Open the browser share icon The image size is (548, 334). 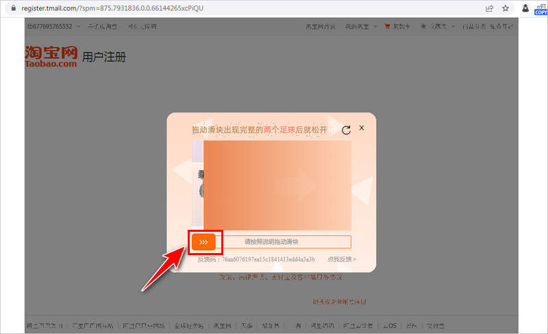click(490, 8)
